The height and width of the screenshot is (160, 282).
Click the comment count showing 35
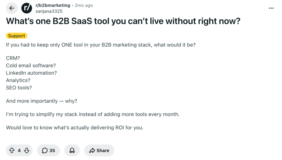52,150
